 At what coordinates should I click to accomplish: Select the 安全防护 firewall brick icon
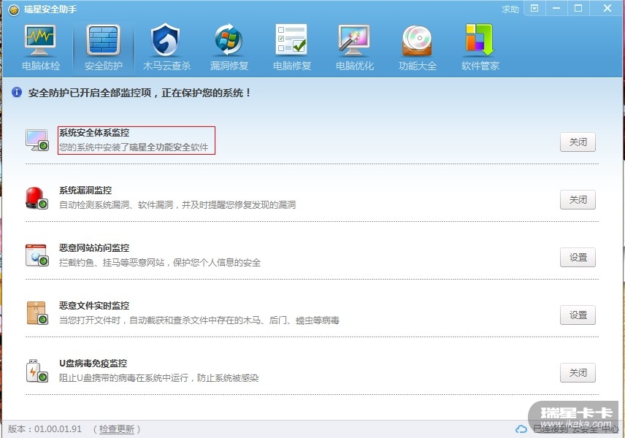point(103,40)
